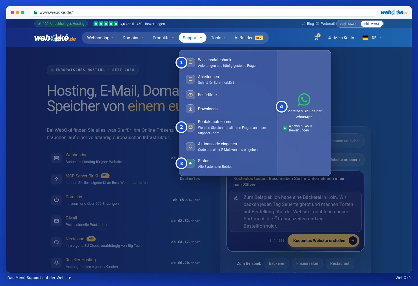Open the Produkte dropdown menu
418x286 pixels.
[x=163, y=38]
